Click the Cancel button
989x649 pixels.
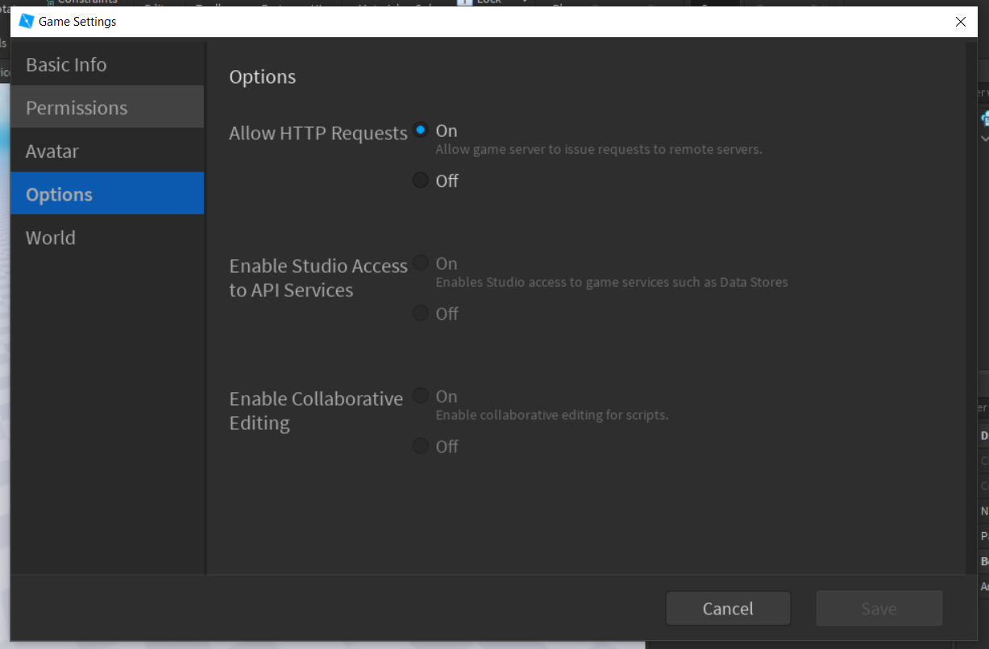pos(727,608)
